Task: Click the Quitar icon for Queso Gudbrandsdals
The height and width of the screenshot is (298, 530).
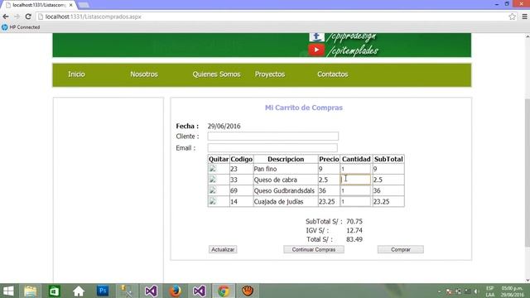Action: [213, 190]
